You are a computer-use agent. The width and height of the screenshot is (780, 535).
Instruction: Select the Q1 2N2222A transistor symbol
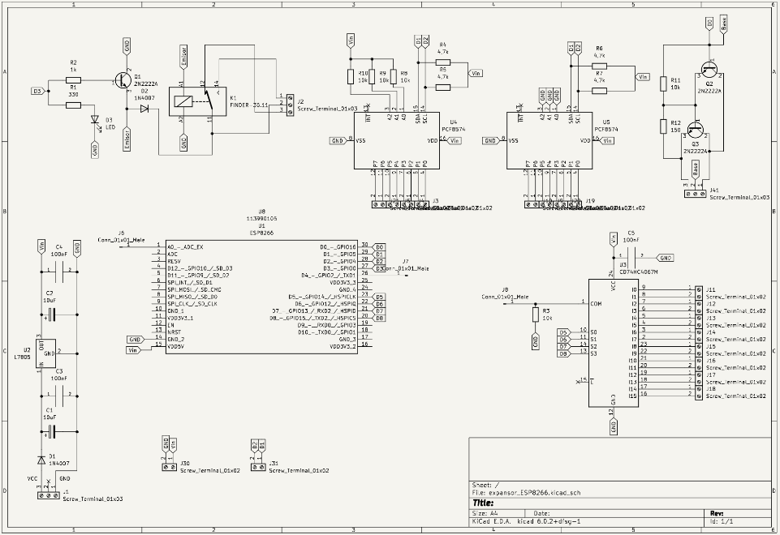[122, 79]
